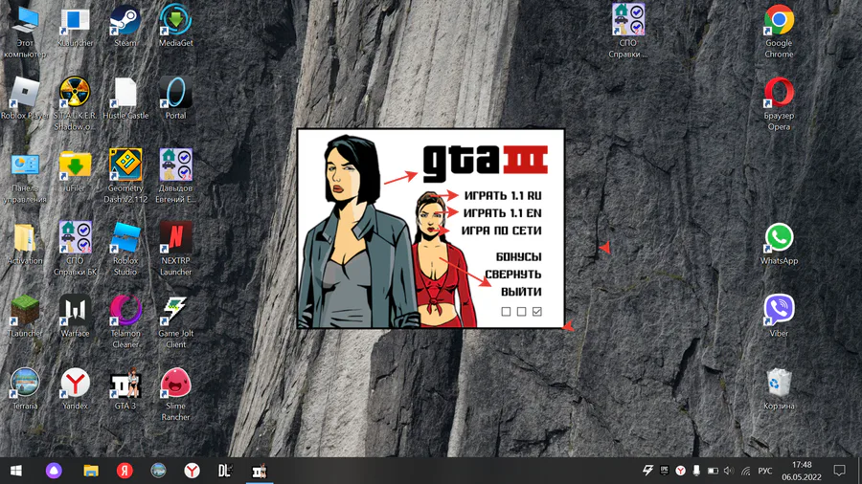Select the Давыдов Евгений desktop file
The image size is (862, 484).
[x=175, y=176]
